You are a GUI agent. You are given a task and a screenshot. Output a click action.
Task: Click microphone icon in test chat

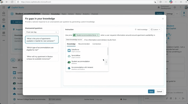[176, 98]
